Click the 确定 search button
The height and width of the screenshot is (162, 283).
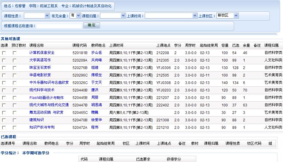tap(92, 25)
